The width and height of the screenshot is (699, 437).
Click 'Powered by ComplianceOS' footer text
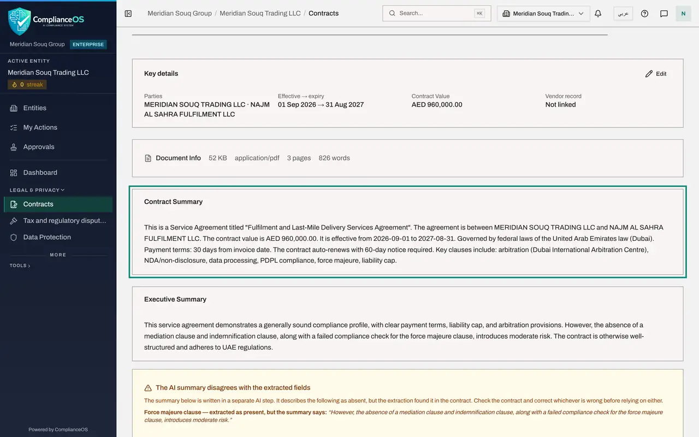tap(58, 430)
